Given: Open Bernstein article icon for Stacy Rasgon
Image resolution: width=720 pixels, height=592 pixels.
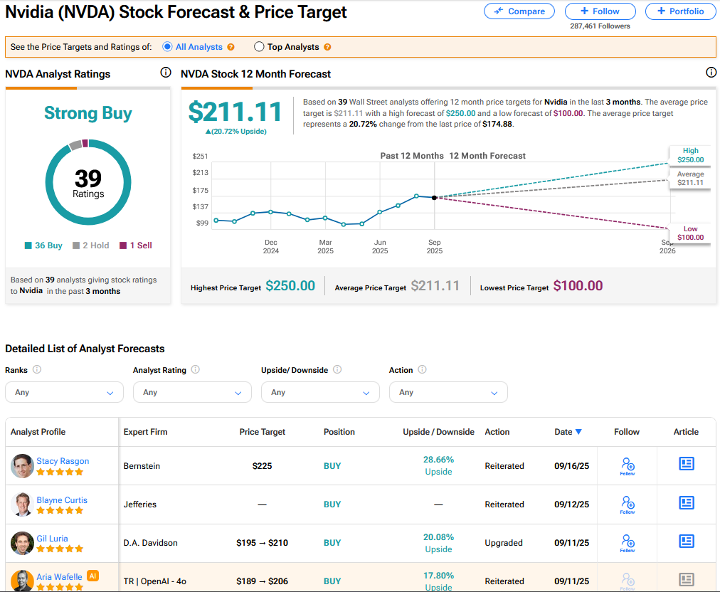Looking at the screenshot, I should pos(686,465).
